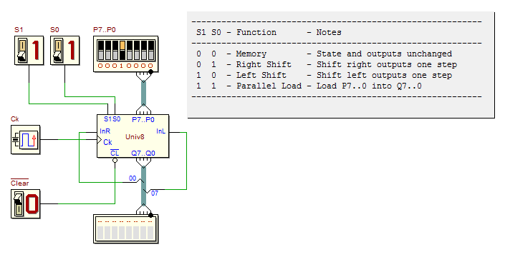Click 'Load P7..0 into Q7..0' note
Image resolution: width=505 pixels, height=257 pixels.
pyautogui.click(x=369, y=86)
